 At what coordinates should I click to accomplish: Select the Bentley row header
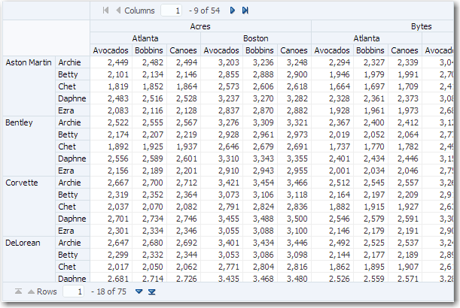point(21,122)
